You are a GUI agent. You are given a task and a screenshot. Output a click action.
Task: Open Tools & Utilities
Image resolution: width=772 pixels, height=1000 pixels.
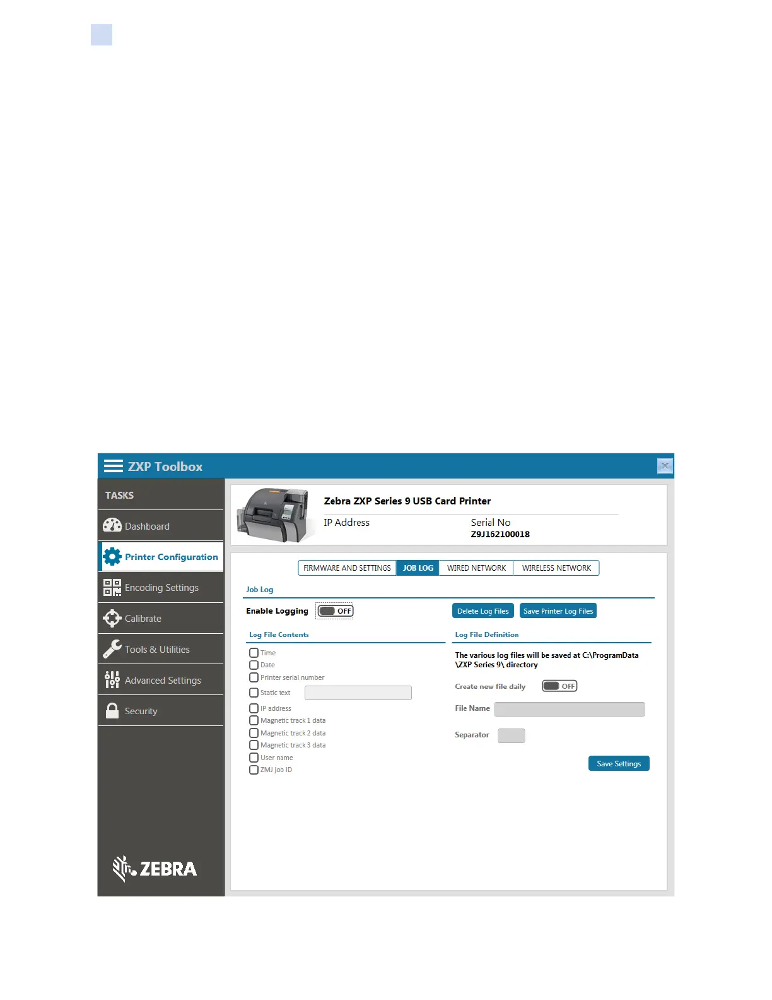(x=161, y=649)
